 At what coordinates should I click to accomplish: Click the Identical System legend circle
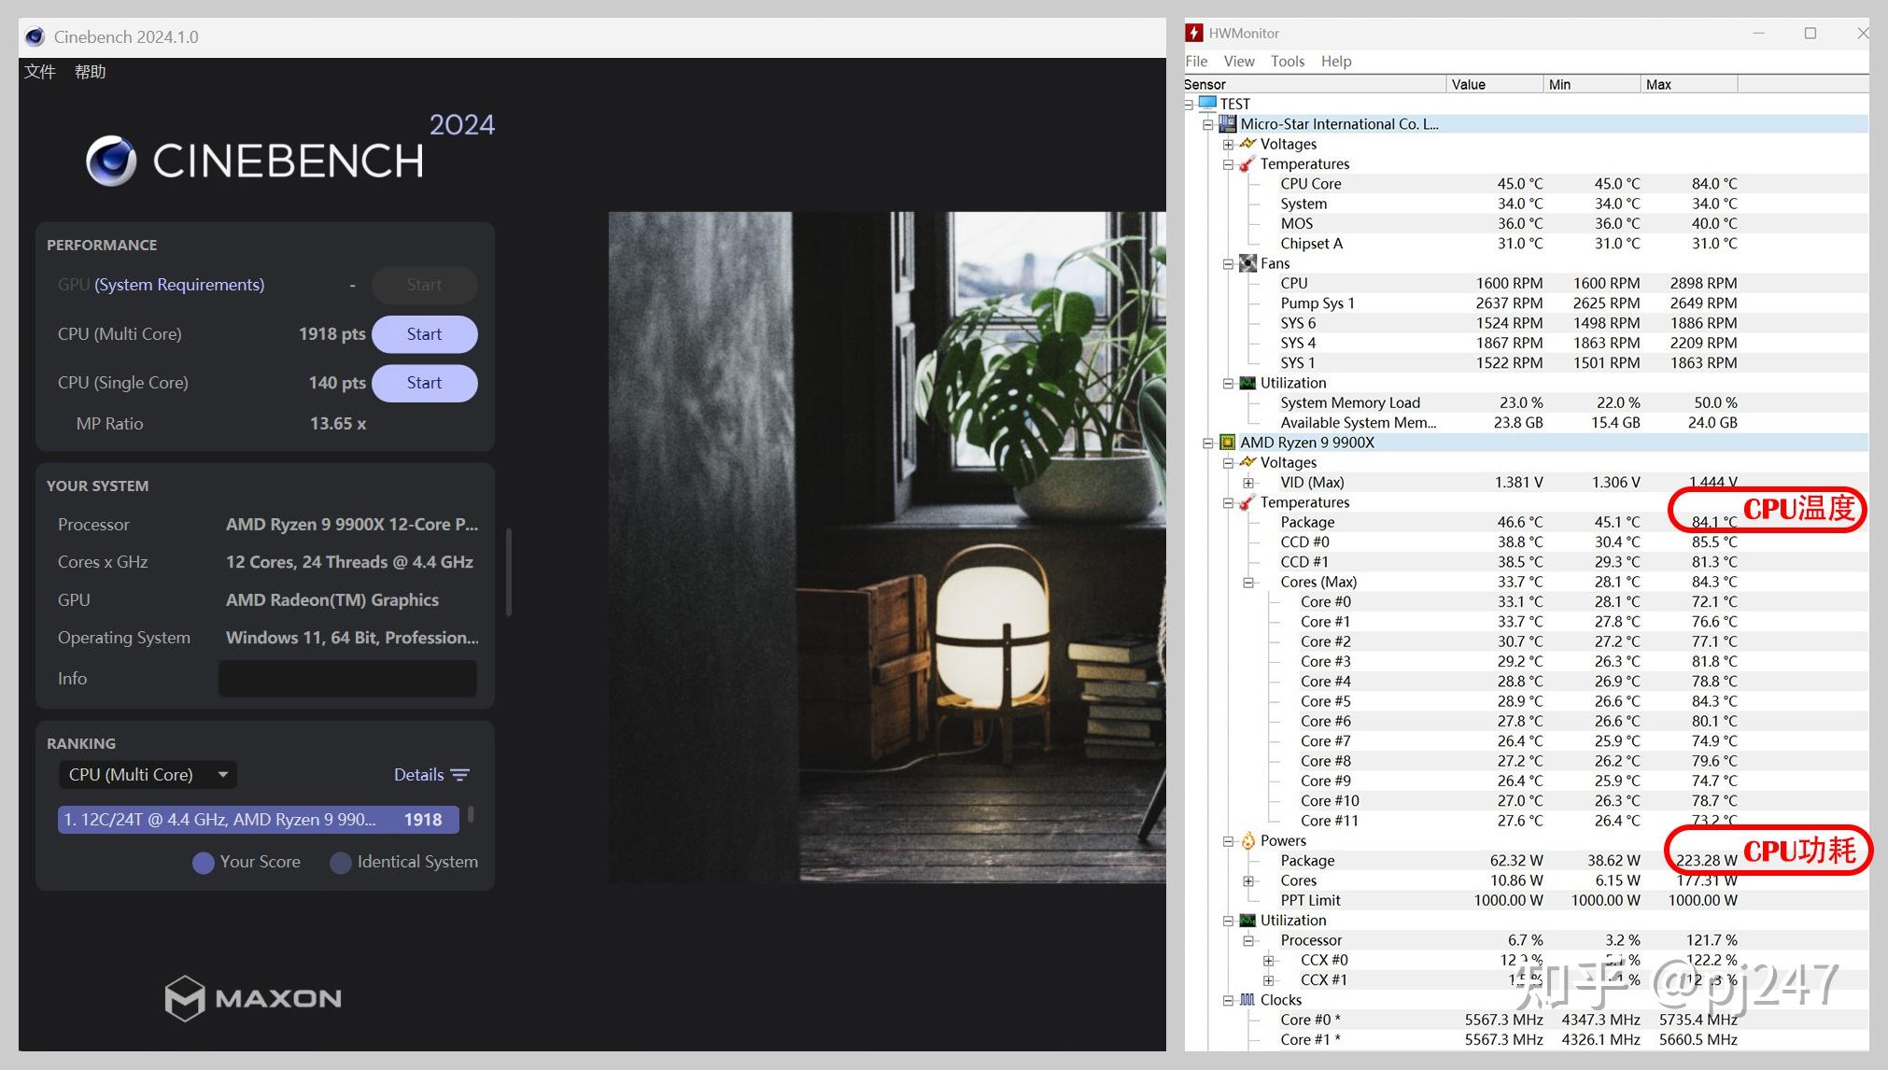pyautogui.click(x=341, y=863)
